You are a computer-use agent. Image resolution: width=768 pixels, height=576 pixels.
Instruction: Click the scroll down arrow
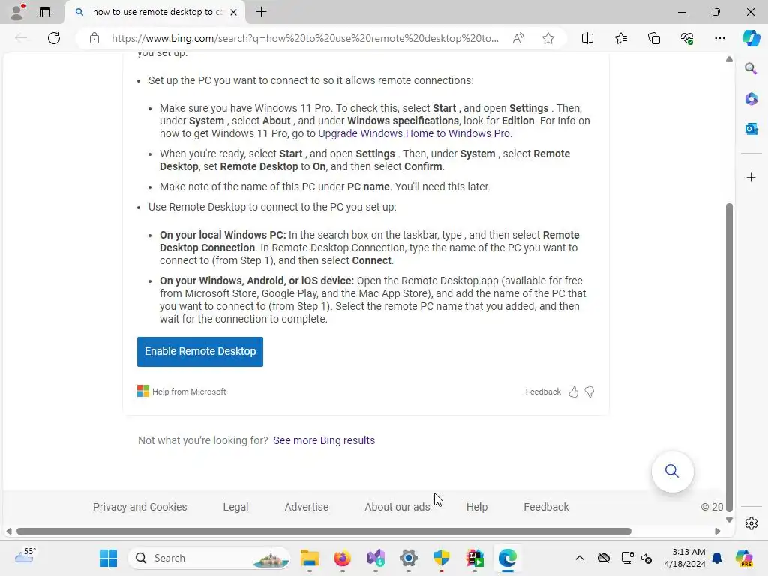[729, 520]
